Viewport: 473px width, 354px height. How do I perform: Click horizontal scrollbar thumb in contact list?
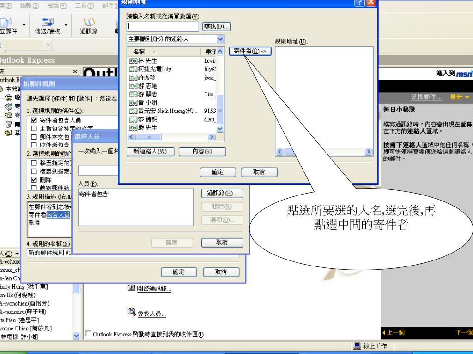pos(149,137)
